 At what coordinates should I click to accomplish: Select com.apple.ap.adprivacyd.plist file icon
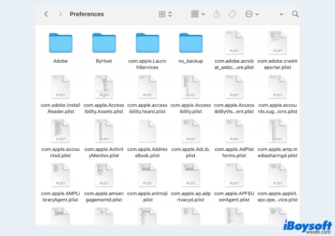tap(191, 175)
